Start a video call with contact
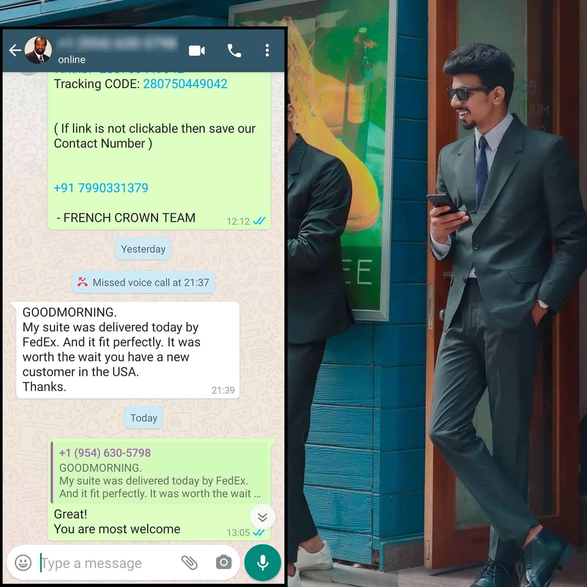Image resolution: width=587 pixels, height=587 pixels. (197, 51)
